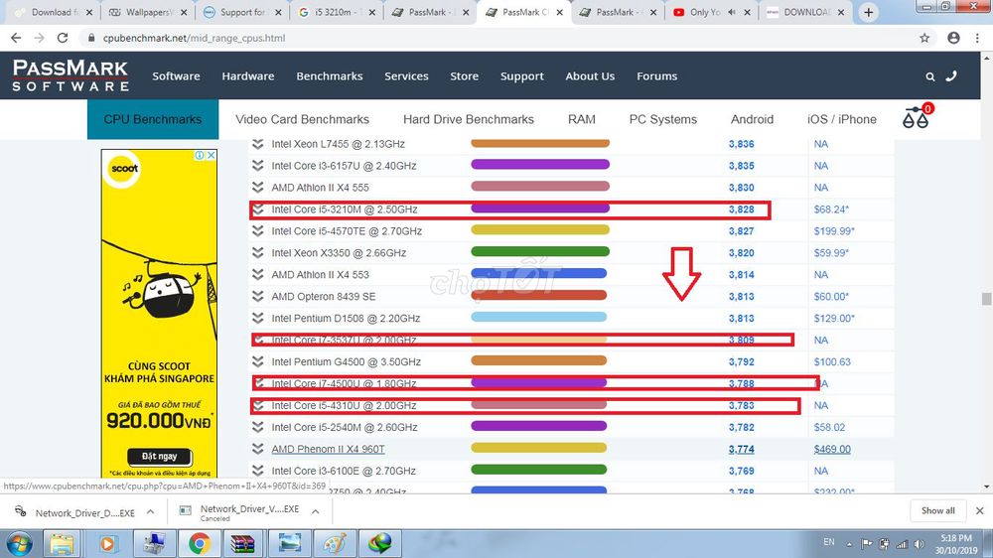Click the $68.24 price link
993x558 pixels.
(831, 209)
